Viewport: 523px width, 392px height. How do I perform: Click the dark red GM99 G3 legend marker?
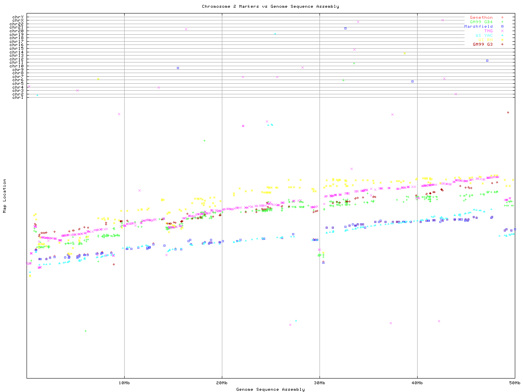click(x=502, y=45)
